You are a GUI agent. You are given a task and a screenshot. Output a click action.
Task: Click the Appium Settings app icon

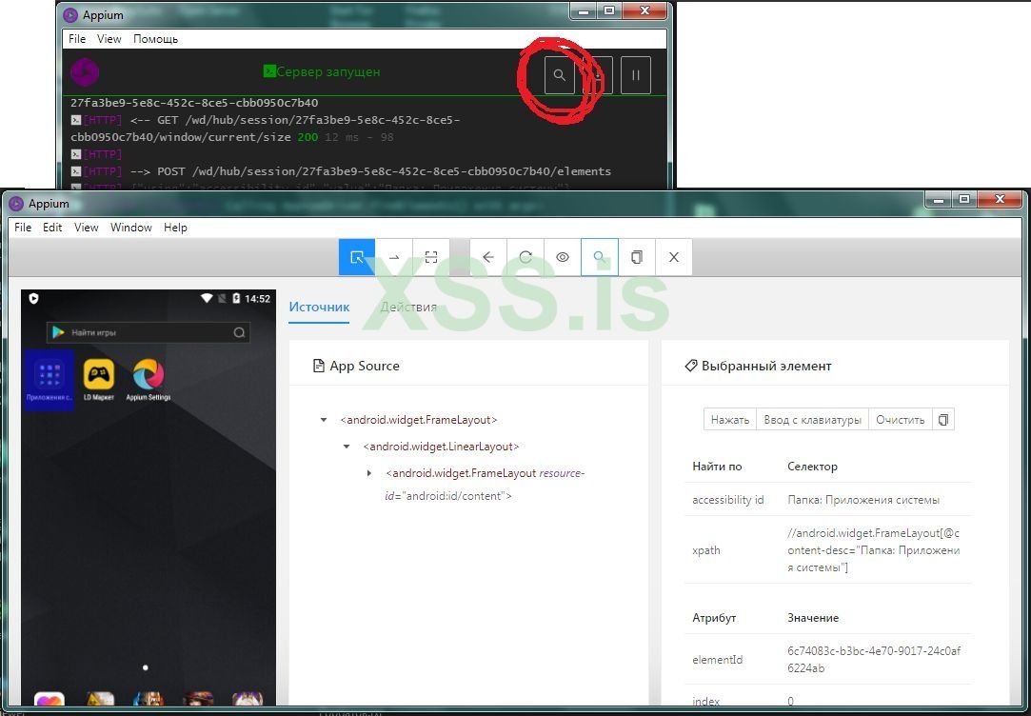[x=149, y=380]
